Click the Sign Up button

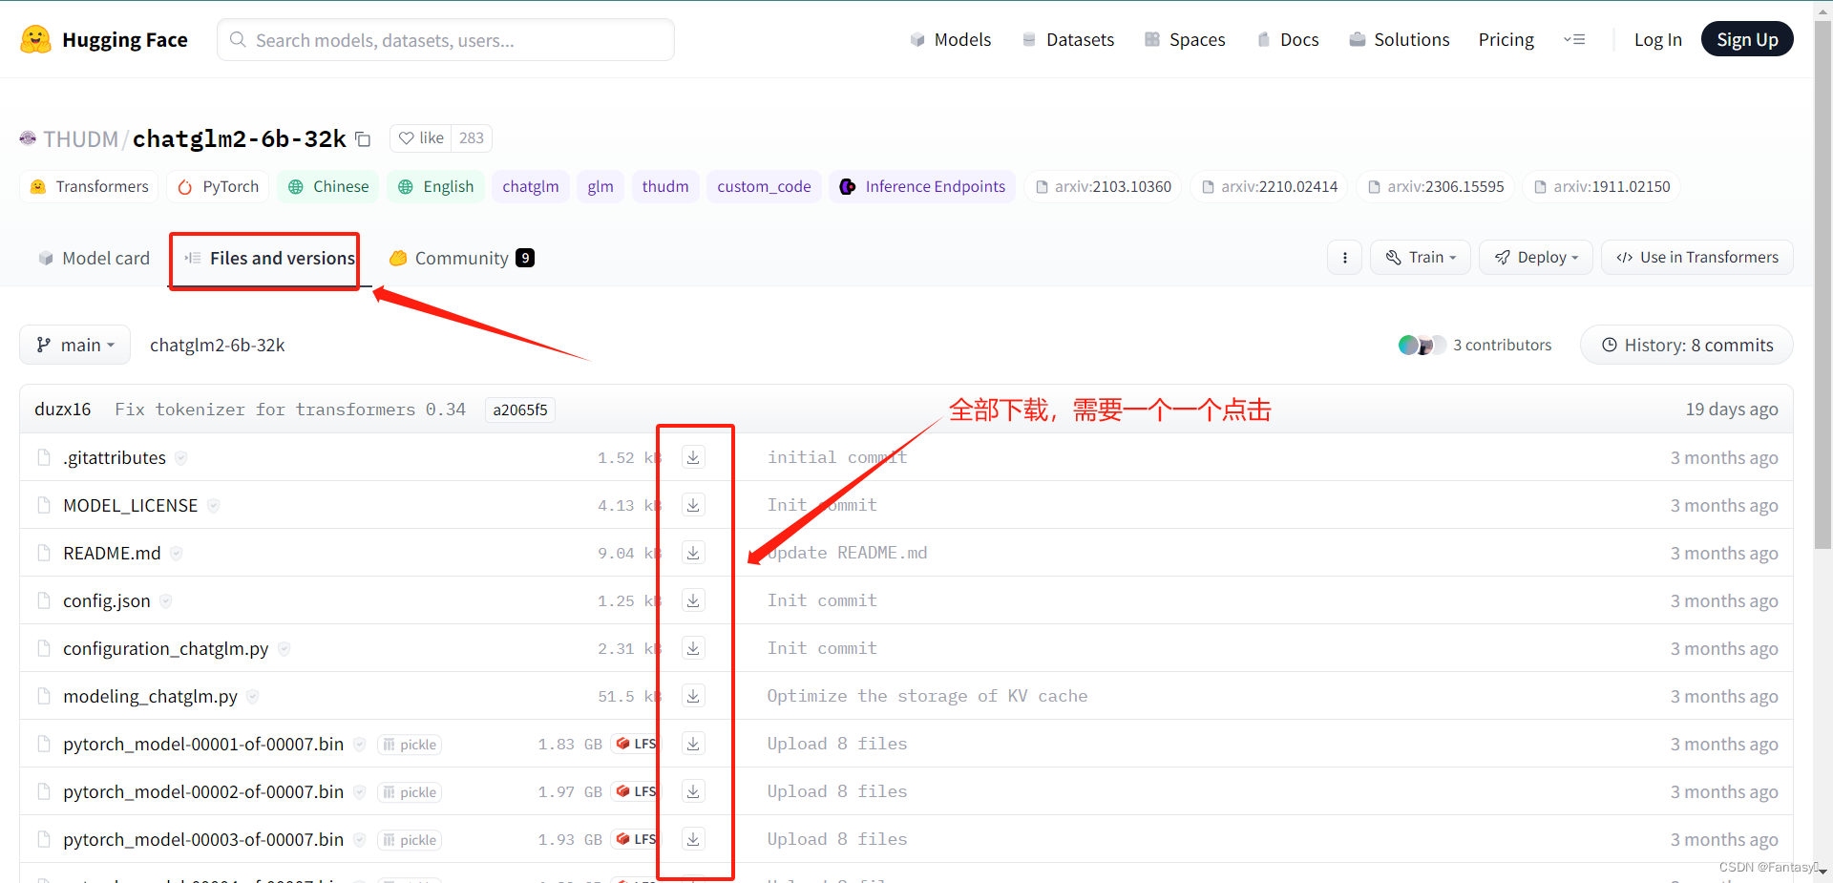[x=1747, y=39]
